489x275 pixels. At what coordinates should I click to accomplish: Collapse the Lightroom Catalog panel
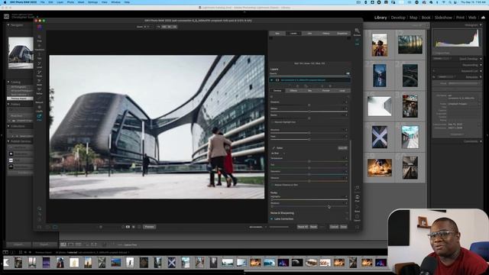(x=8, y=82)
